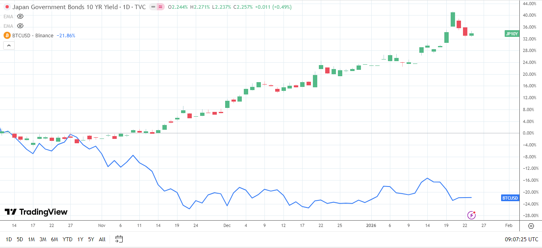Click the first EMA legend label

(x=8, y=16)
